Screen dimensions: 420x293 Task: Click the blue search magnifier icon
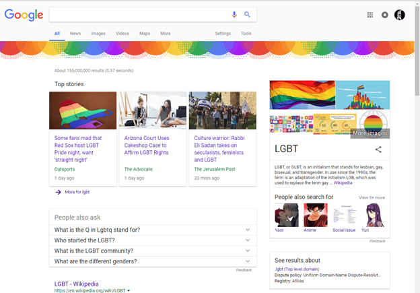(247, 14)
